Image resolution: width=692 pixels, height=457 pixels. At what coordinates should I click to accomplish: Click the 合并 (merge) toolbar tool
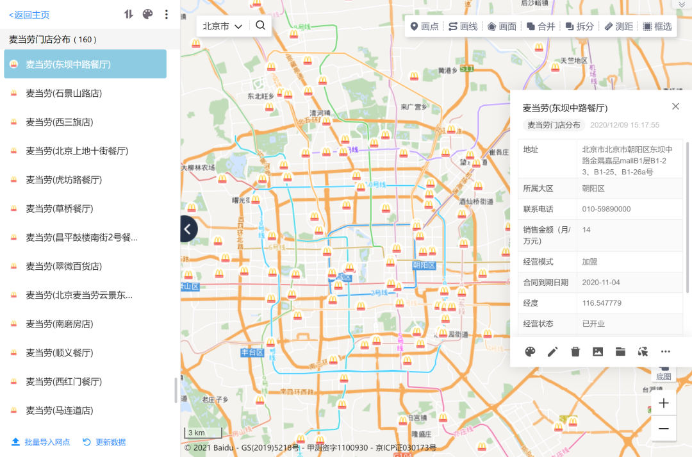click(x=540, y=27)
